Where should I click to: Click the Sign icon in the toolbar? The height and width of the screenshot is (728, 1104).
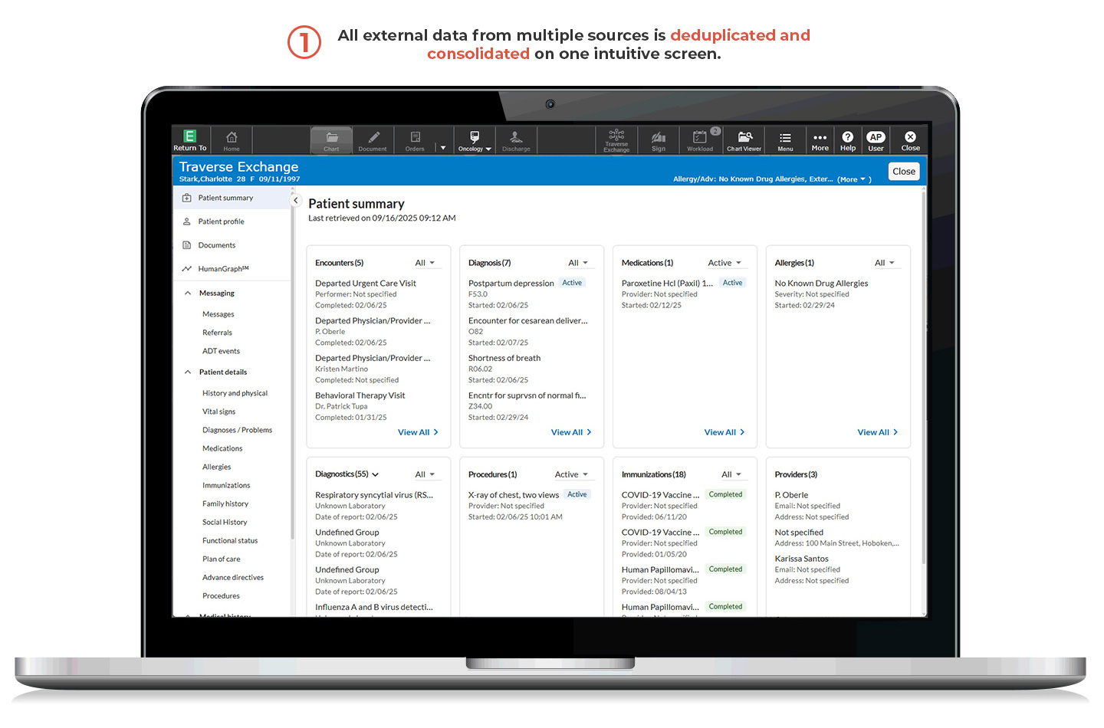pyautogui.click(x=658, y=140)
